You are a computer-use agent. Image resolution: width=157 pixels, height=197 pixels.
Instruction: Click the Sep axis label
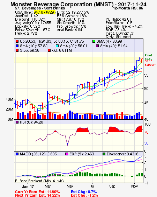tap(112, 186)
